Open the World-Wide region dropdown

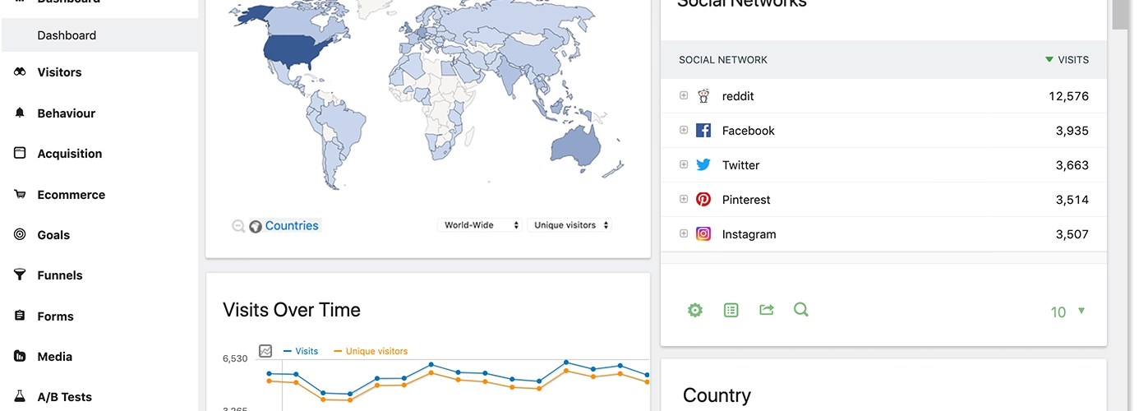(x=480, y=225)
